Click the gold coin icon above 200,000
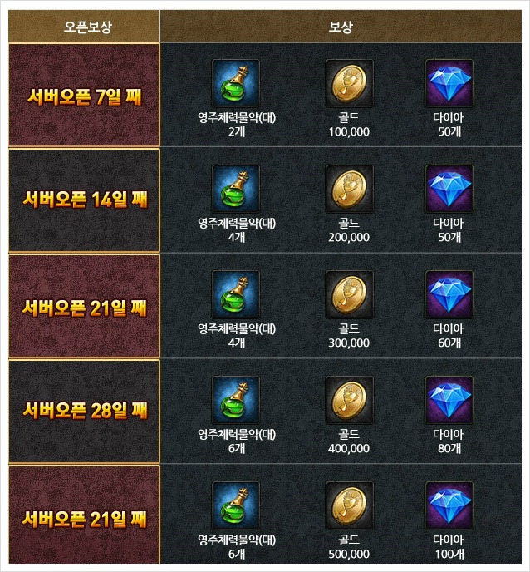Image resolution: width=530 pixels, height=572 pixels. pyautogui.click(x=349, y=189)
